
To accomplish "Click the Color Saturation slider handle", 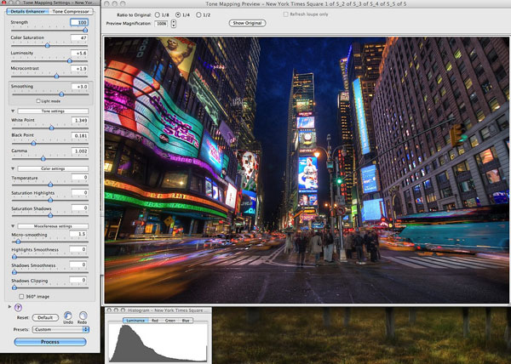I will [47, 45].
